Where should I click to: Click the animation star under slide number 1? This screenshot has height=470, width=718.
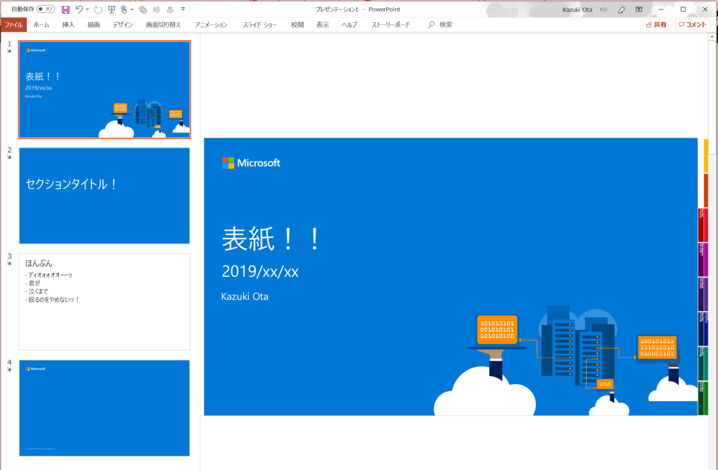pyautogui.click(x=9, y=51)
